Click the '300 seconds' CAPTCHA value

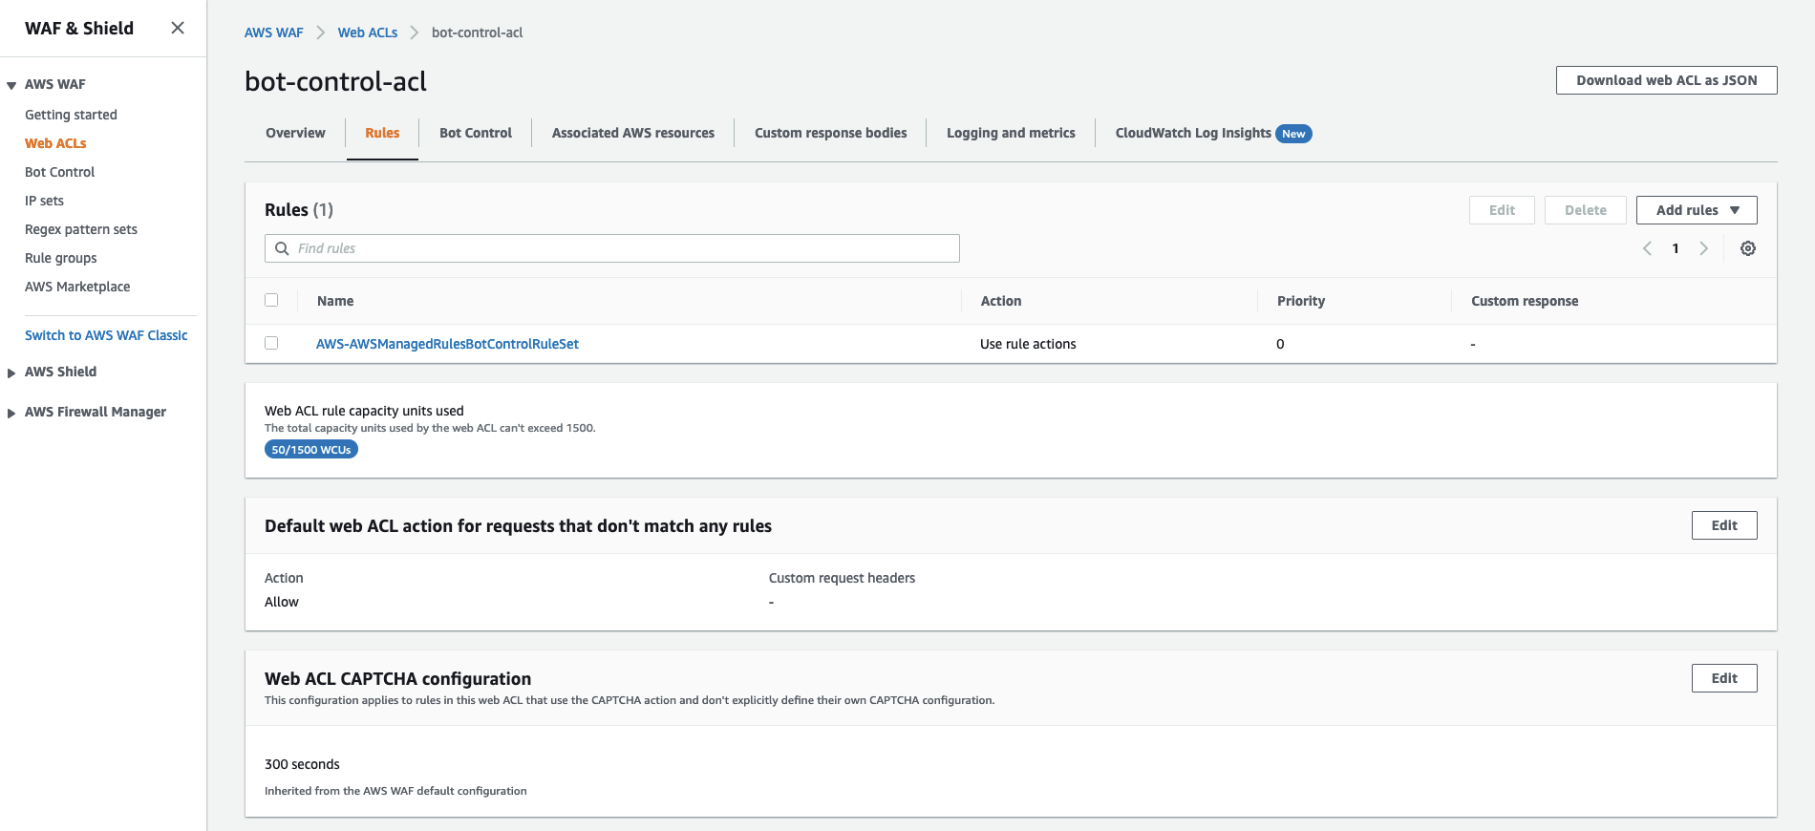coord(302,764)
